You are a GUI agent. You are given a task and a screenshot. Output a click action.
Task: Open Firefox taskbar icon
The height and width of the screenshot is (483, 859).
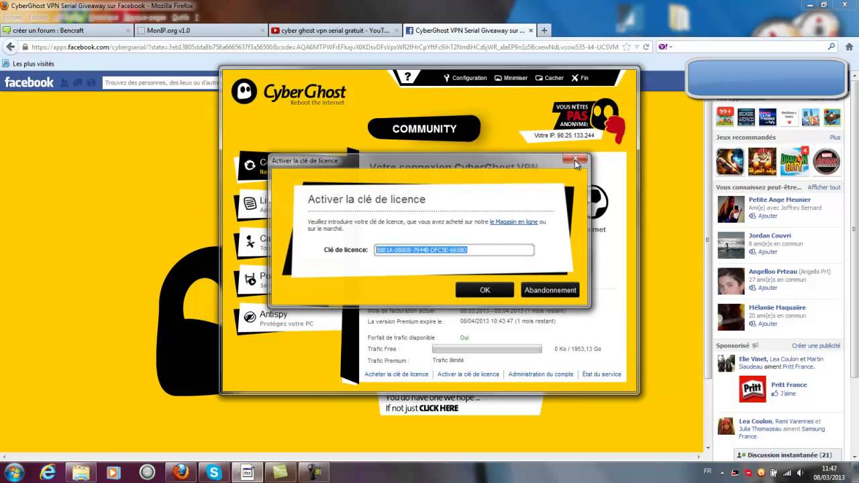pyautogui.click(x=181, y=472)
